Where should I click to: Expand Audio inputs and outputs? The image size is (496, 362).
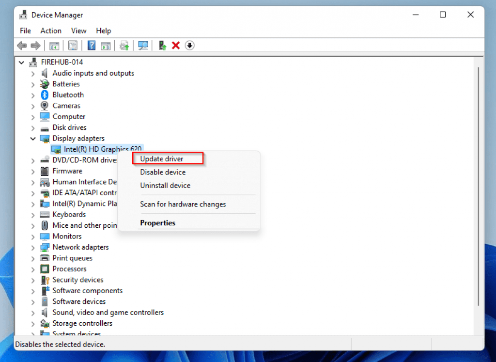[x=33, y=73]
